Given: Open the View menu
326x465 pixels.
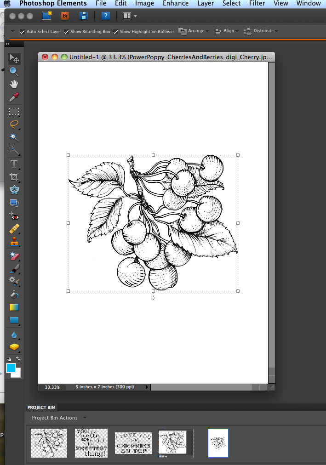Looking at the screenshot, I should click(x=280, y=3).
